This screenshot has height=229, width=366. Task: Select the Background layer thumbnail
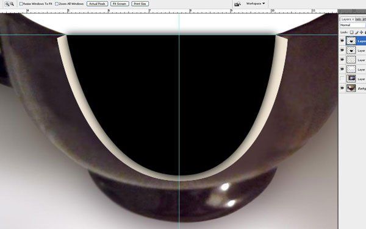[351, 88]
